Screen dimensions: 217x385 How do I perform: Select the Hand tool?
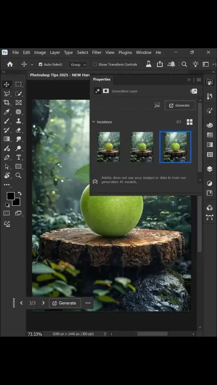click(x=6, y=175)
